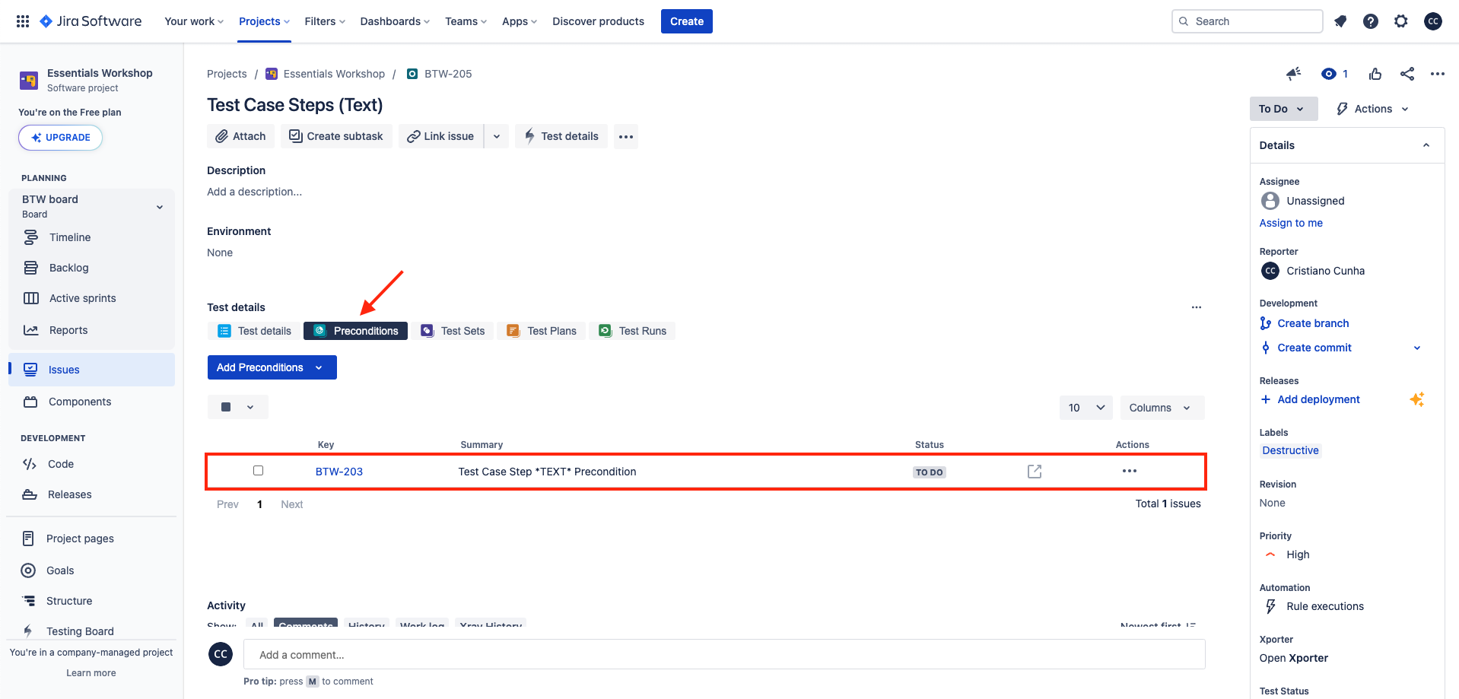Click the share issue icon
Screen dimensions: 1459x699
[1407, 74]
